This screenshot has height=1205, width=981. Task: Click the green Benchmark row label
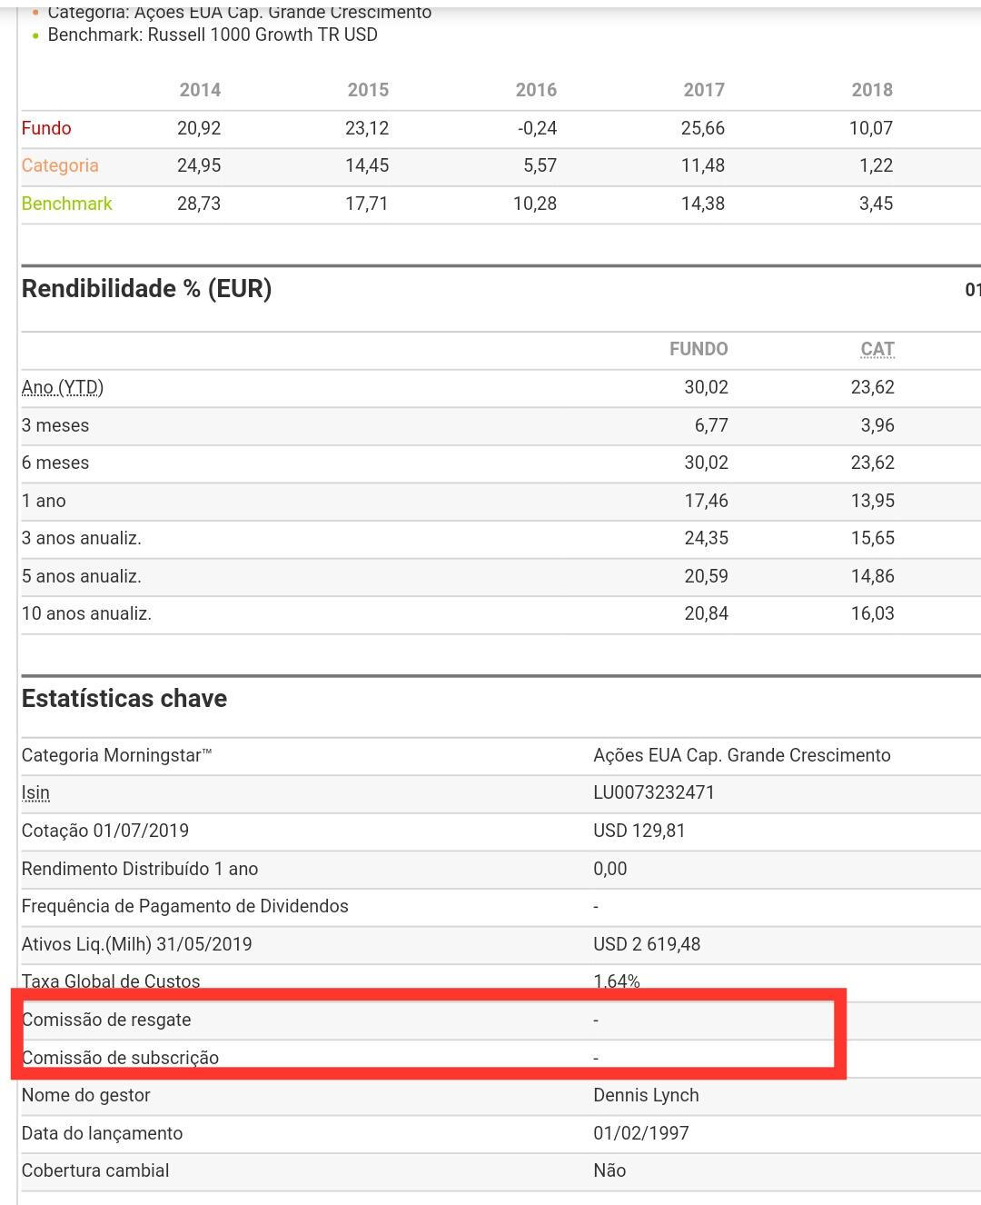pyautogui.click(x=67, y=204)
